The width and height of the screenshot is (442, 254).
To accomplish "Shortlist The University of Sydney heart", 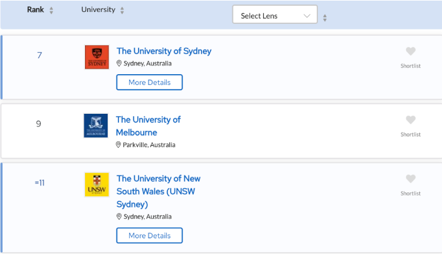I will [411, 51].
